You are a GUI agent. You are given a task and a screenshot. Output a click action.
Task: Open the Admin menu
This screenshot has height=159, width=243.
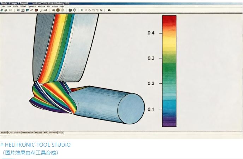[x=55, y=6]
